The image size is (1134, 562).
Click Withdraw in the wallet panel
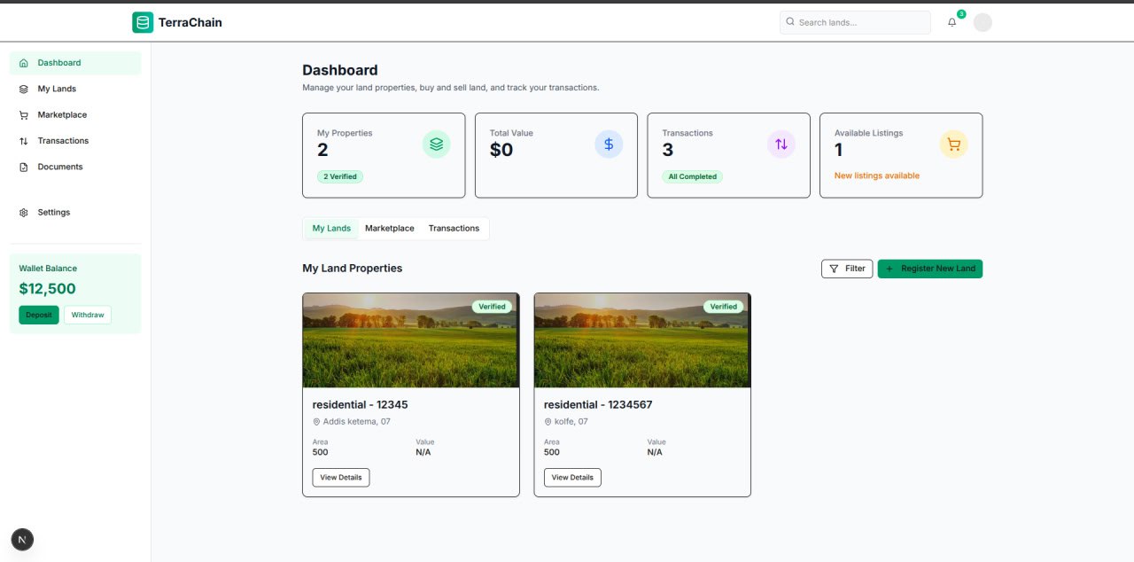tap(87, 315)
